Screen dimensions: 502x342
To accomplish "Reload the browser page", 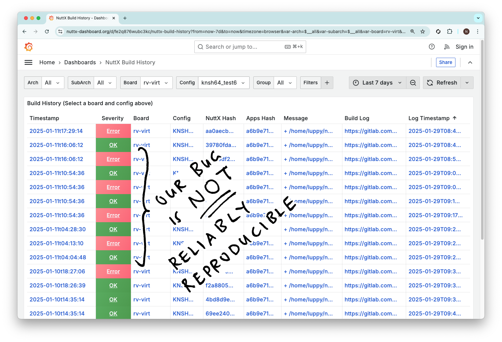I will (47, 32).
